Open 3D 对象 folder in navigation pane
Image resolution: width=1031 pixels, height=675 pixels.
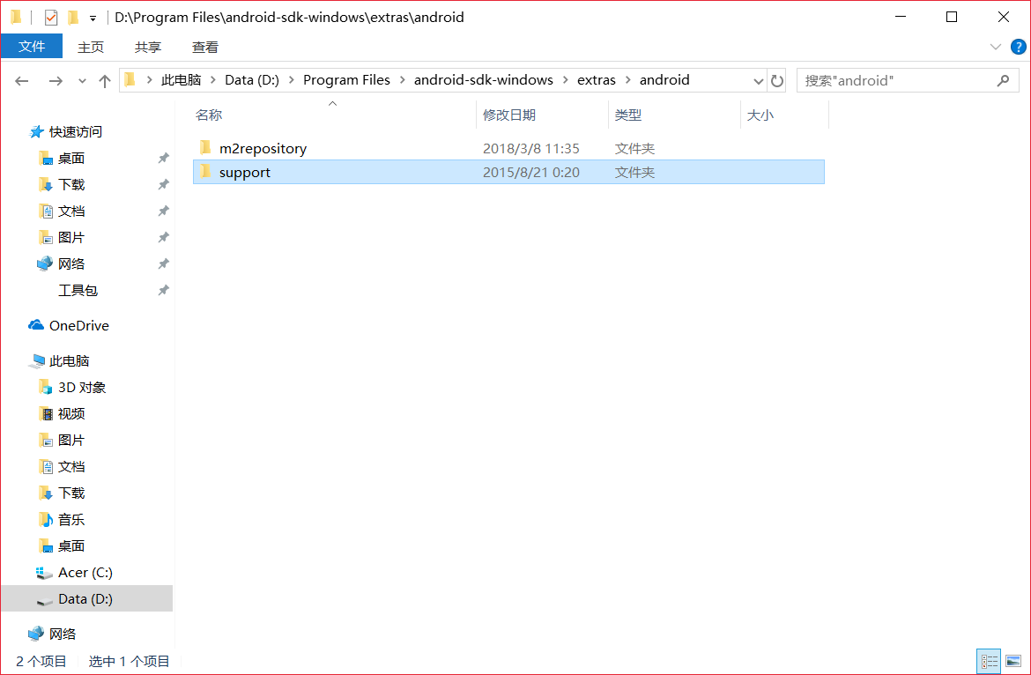tap(82, 387)
